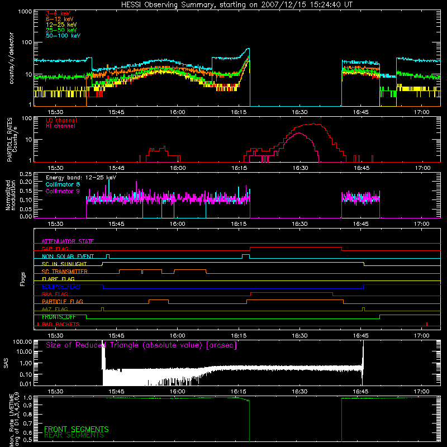This screenshot has width=447, height=447.
Task: Click the 17:00 tick under the SAS plot
Action: point(422,392)
